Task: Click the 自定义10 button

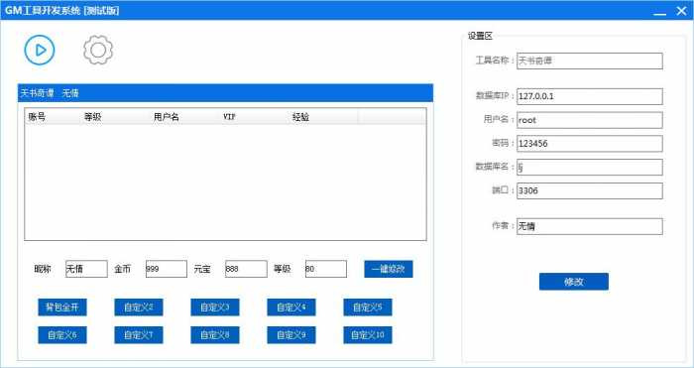Action: tap(368, 335)
